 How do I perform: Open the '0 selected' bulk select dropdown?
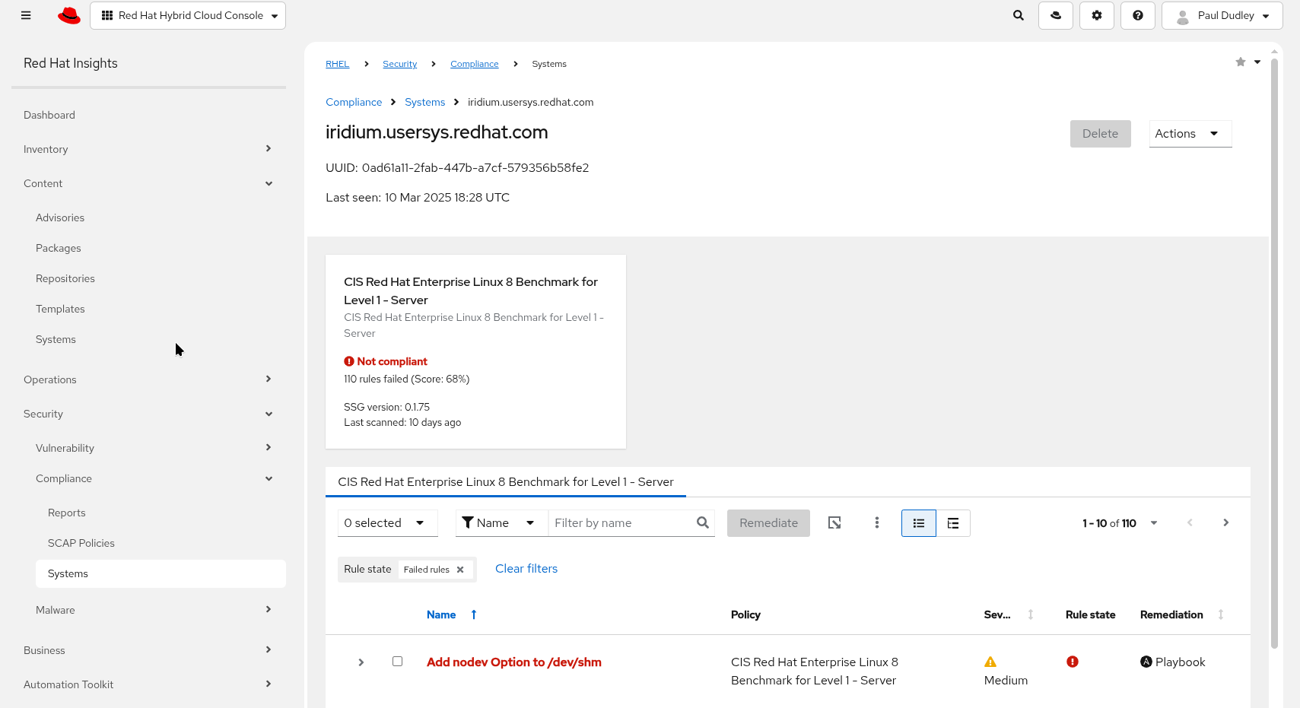(388, 523)
